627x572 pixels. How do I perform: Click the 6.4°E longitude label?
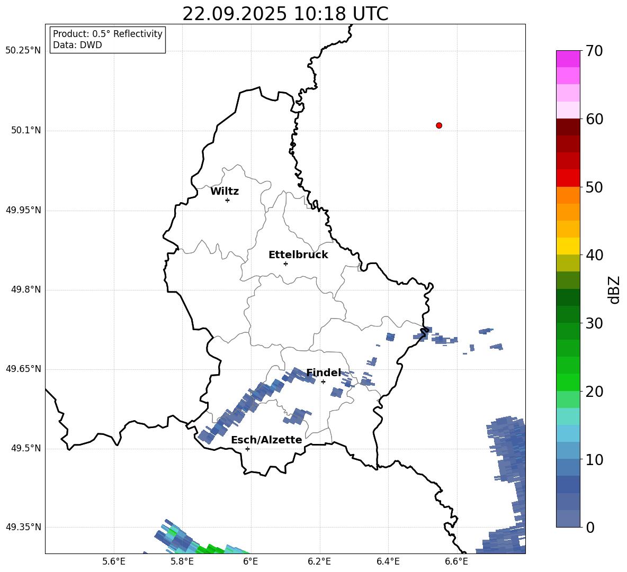click(x=388, y=561)
